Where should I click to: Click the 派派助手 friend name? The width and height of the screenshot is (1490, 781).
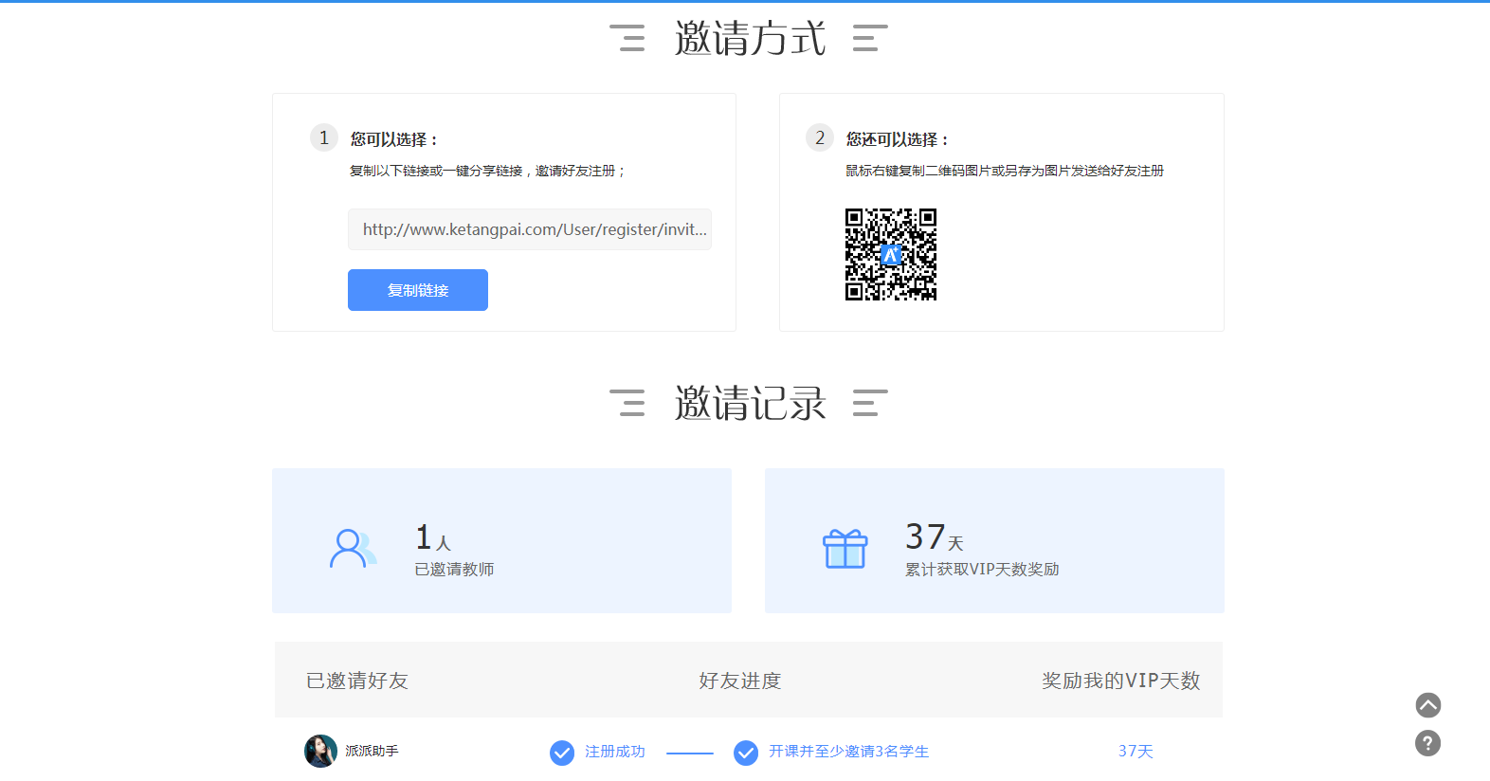point(372,751)
